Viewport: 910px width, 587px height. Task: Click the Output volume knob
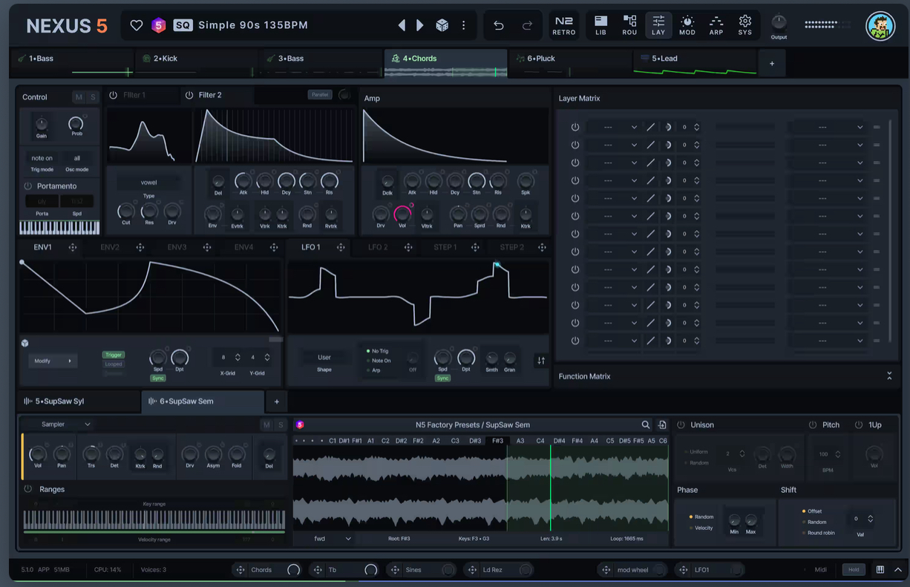click(x=779, y=22)
